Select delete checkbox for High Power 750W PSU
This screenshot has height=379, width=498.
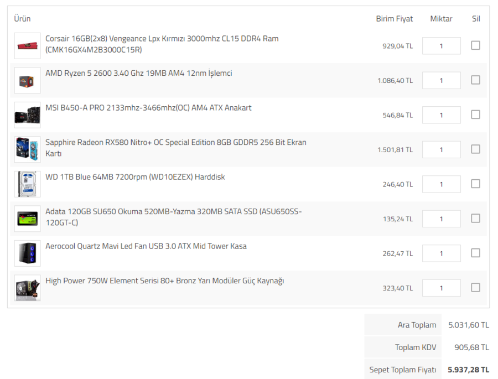[x=475, y=288]
